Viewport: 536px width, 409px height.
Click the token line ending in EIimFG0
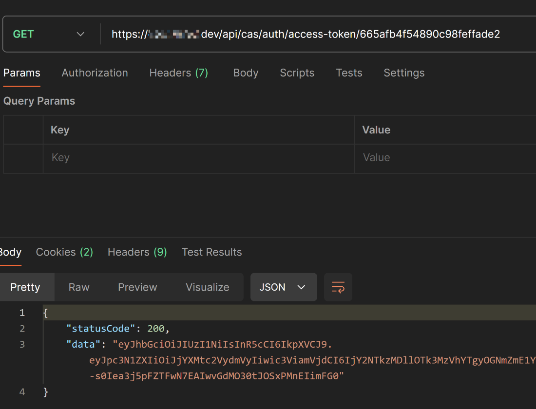click(216, 376)
